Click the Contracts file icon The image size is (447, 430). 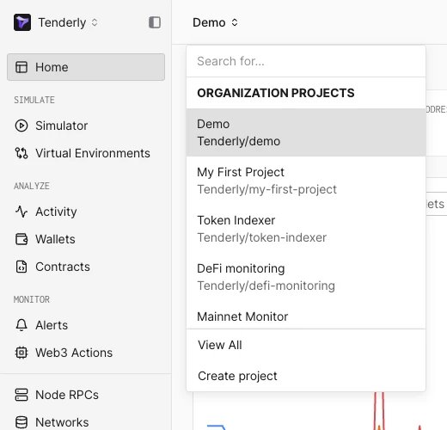click(21, 267)
